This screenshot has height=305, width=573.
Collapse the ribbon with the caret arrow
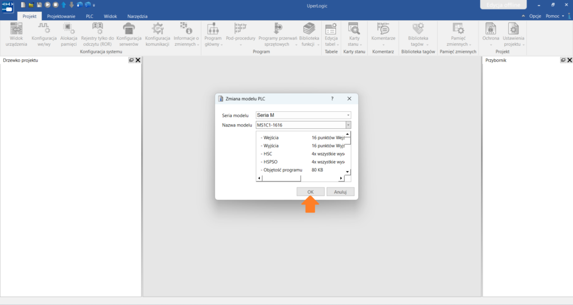tap(523, 16)
